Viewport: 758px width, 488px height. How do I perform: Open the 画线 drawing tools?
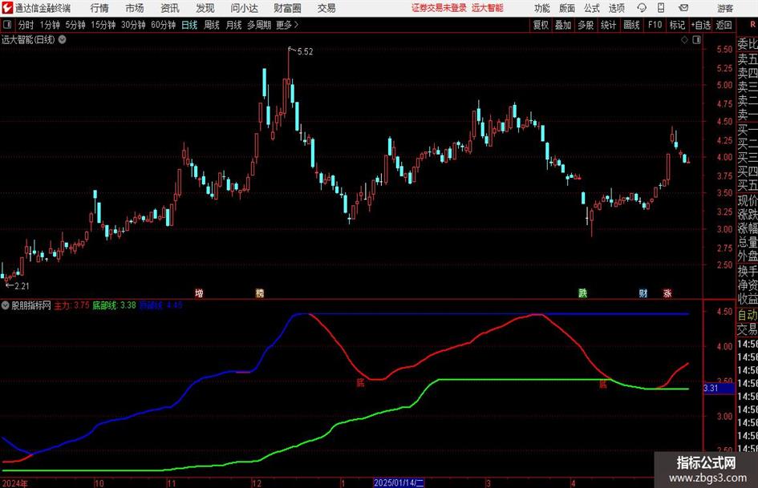[632, 25]
